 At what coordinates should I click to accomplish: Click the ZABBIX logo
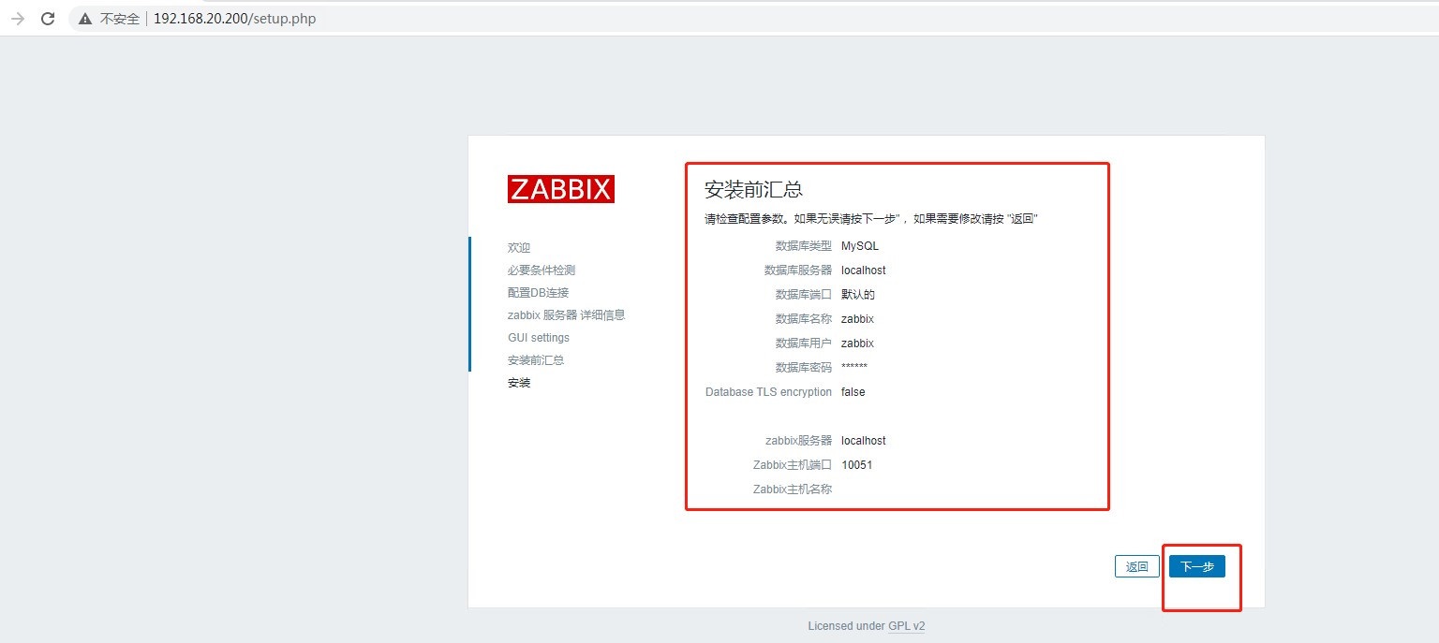(x=560, y=188)
